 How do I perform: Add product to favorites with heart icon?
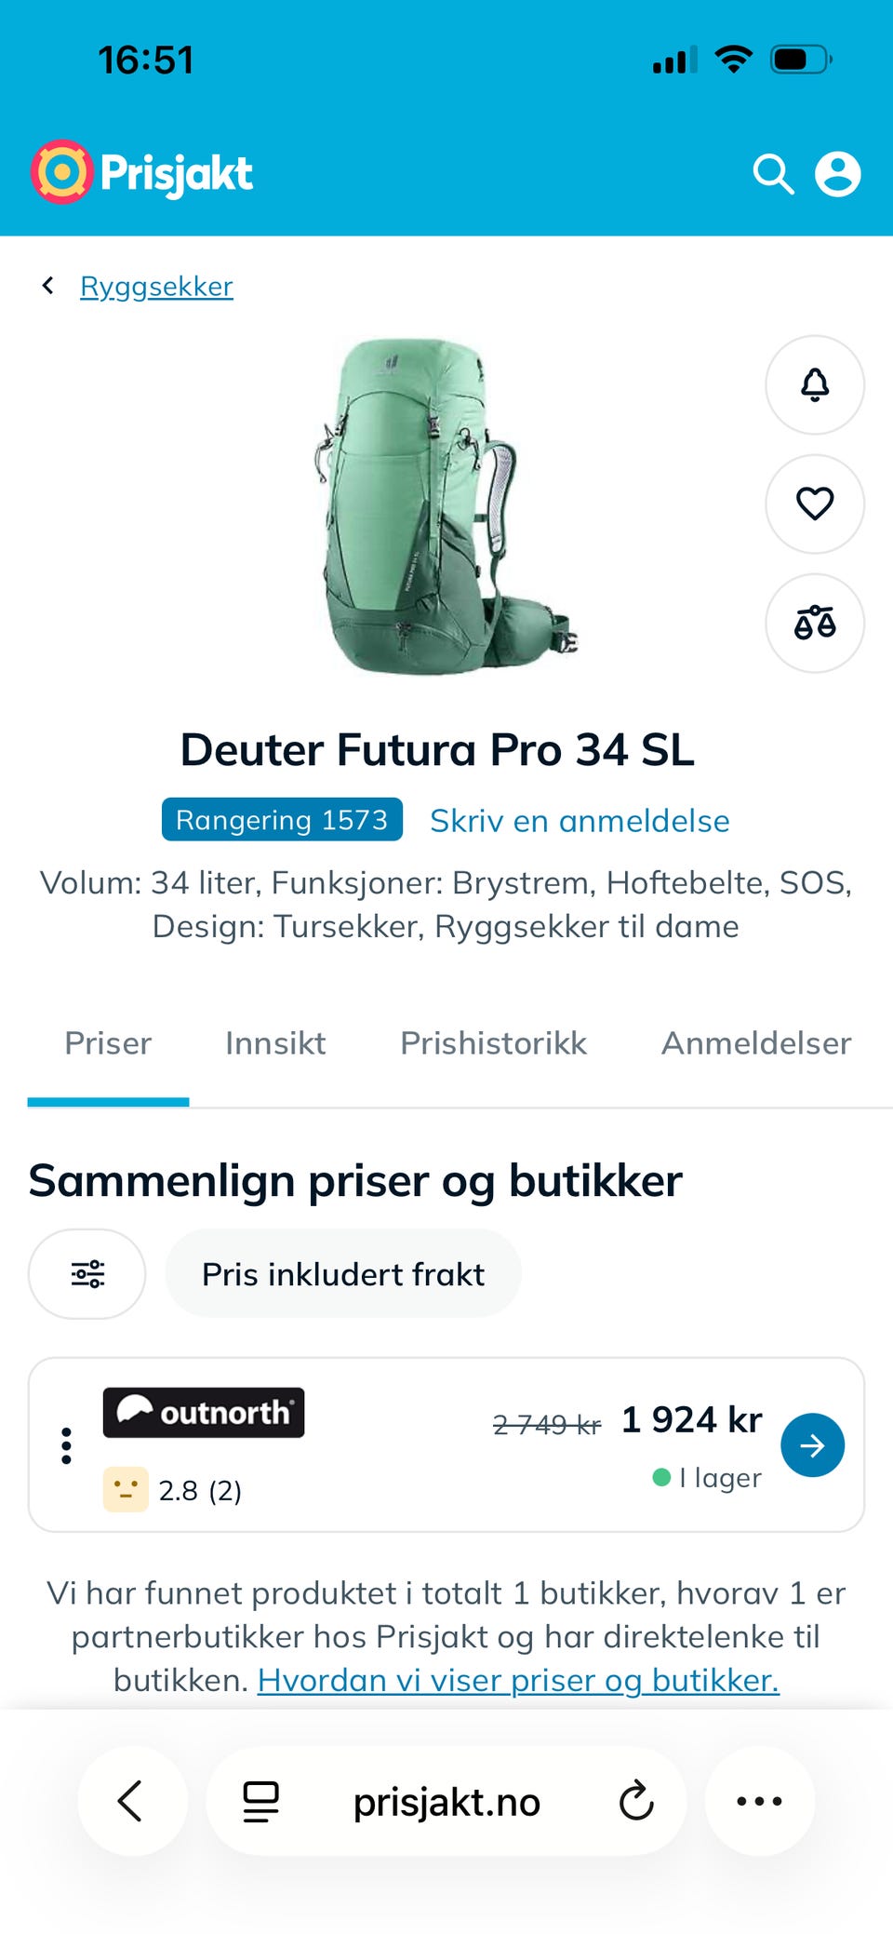[x=815, y=504]
